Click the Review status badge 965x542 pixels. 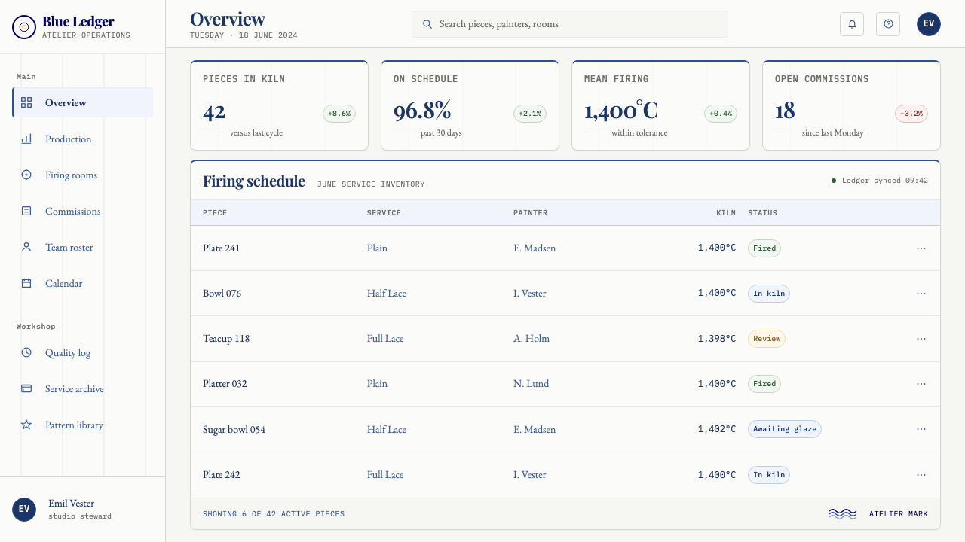767,339
